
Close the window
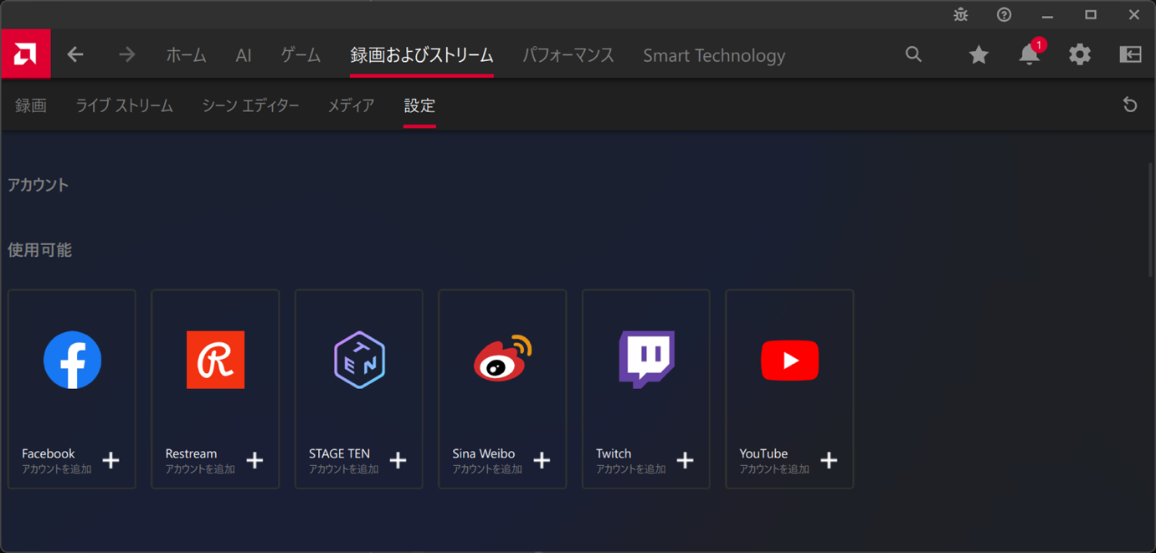pos(1134,15)
